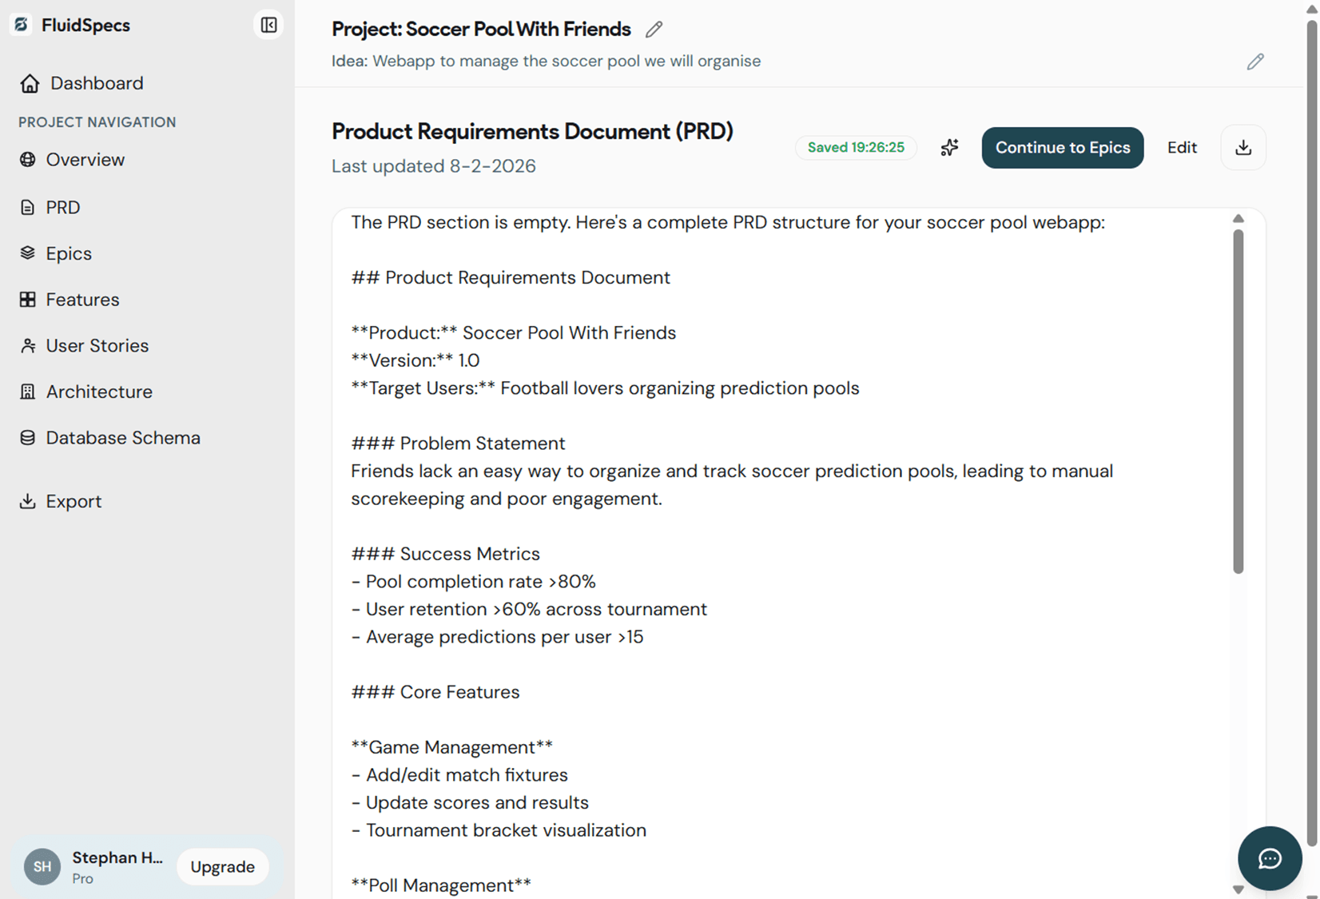Open the chat support bubble
This screenshot has height=899, width=1320.
tap(1269, 858)
